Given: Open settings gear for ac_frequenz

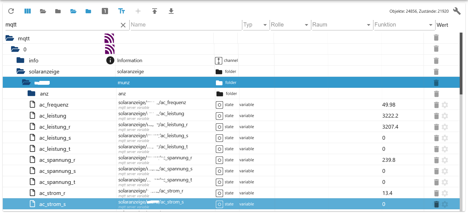Looking at the screenshot, I should pyautogui.click(x=445, y=105).
